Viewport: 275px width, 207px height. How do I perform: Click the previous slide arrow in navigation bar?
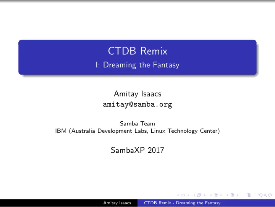[178, 195]
